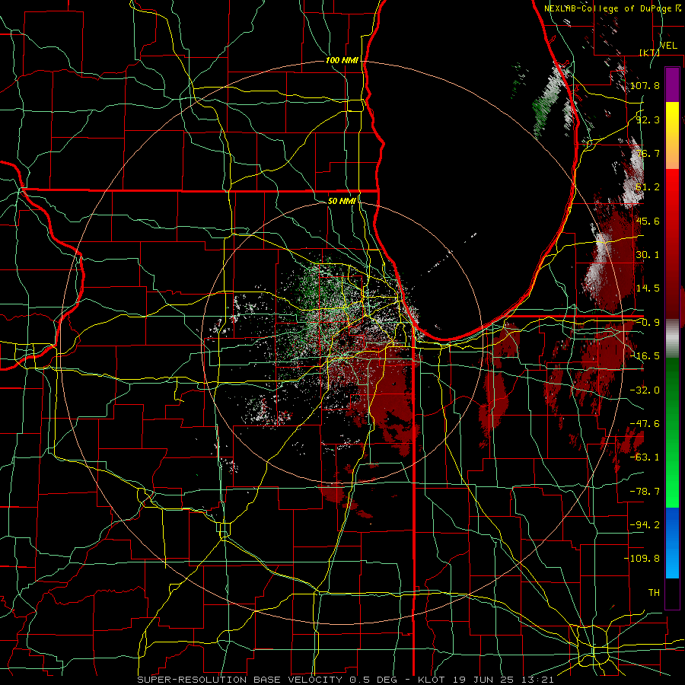Pick the black TH segment of velocity scale
685x685 pixels.
(x=672, y=593)
